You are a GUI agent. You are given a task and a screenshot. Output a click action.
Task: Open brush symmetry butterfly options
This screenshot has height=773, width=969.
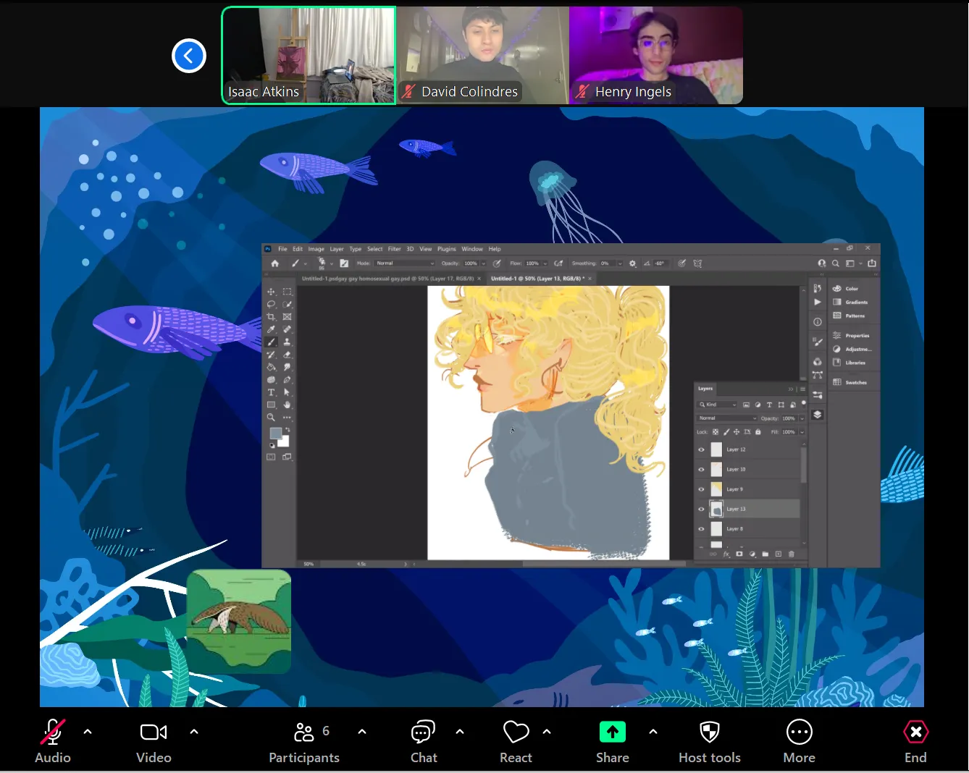(x=697, y=263)
